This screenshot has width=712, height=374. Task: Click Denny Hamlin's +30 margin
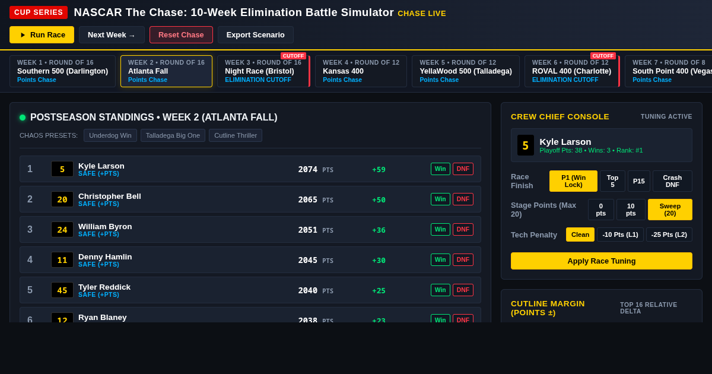point(379,261)
